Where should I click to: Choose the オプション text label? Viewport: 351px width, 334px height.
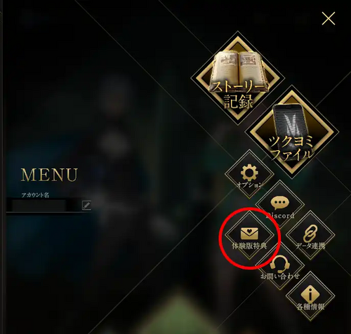point(249,185)
